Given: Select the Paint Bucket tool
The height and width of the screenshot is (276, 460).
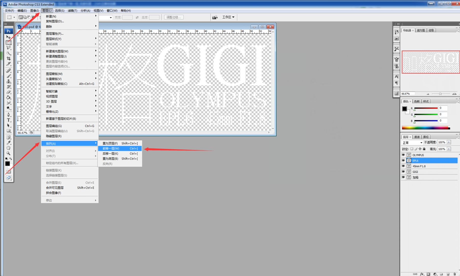Looking at the screenshot, I should [x=8, y=97].
